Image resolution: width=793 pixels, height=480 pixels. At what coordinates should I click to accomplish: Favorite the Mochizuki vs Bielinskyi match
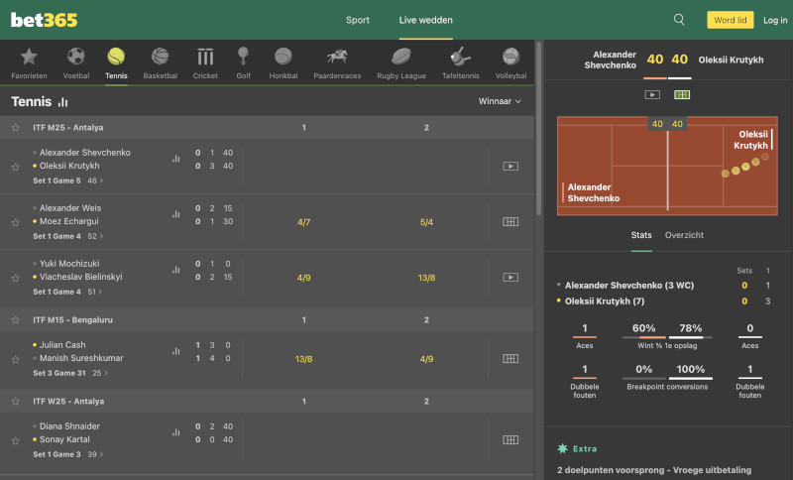pyautogui.click(x=16, y=279)
